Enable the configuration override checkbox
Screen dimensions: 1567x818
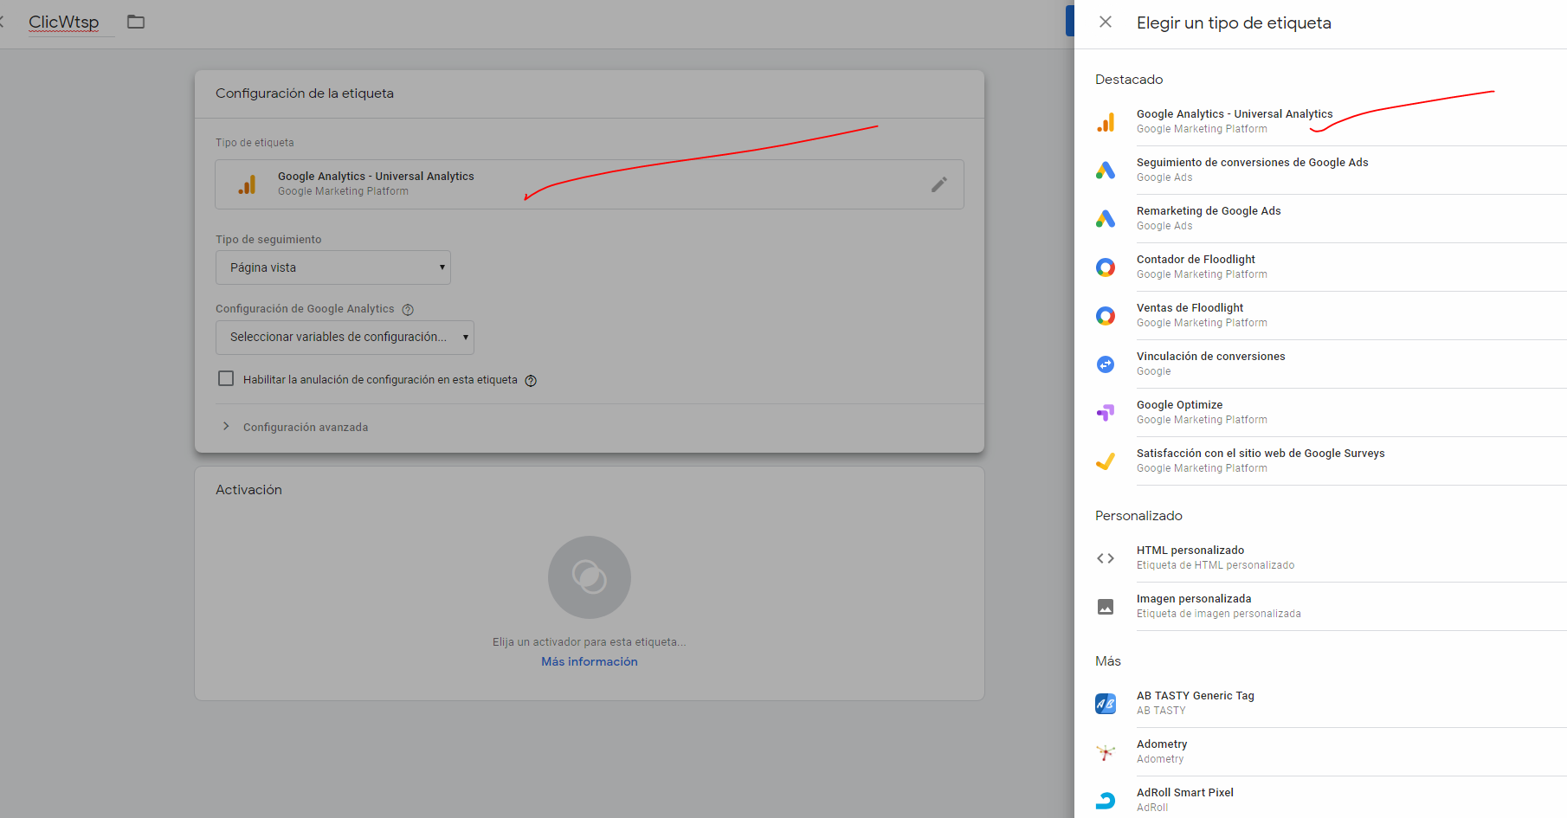coord(226,379)
